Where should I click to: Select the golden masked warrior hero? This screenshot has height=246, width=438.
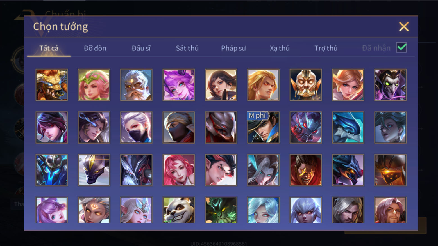pyautogui.click(x=306, y=85)
